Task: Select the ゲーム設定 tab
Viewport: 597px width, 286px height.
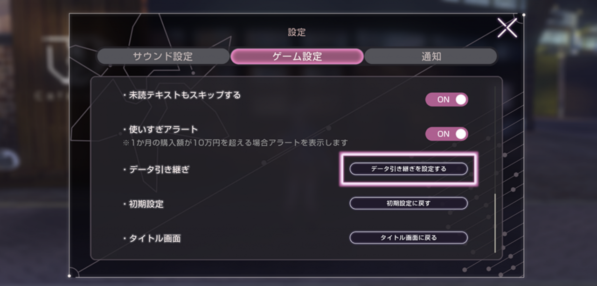Action: (x=297, y=56)
